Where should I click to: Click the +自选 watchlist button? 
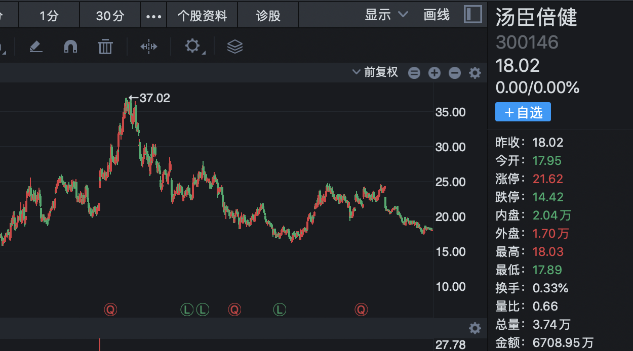point(523,112)
